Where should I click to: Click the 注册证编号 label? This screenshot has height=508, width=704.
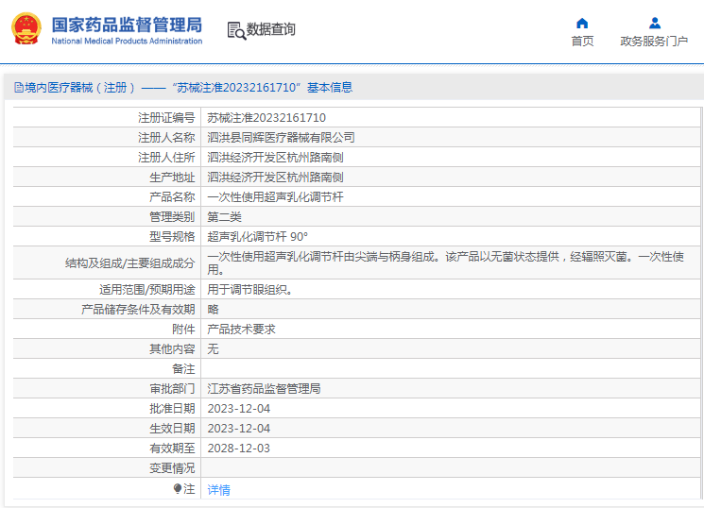(x=166, y=118)
